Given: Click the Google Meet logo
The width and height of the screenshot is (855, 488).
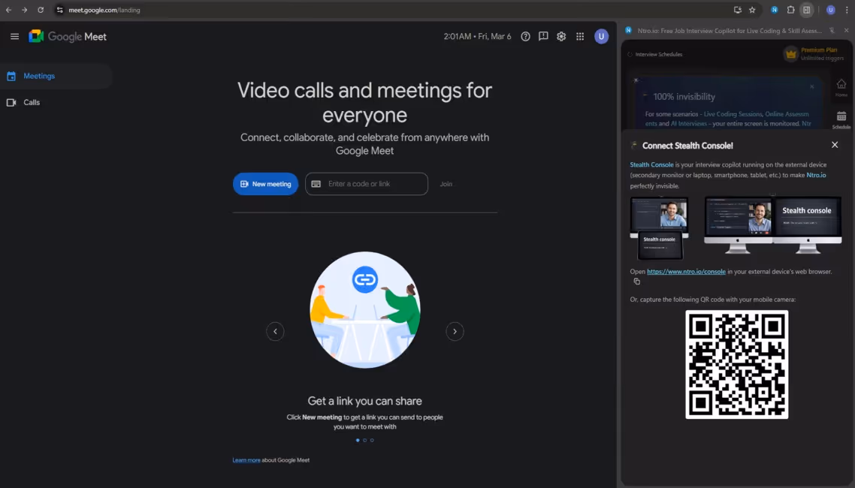Looking at the screenshot, I should click(x=68, y=37).
